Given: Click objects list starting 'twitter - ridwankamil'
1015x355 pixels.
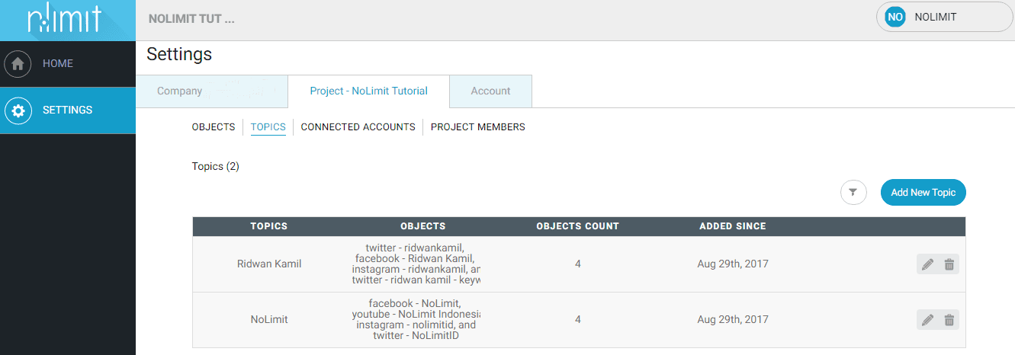Looking at the screenshot, I should [416, 264].
